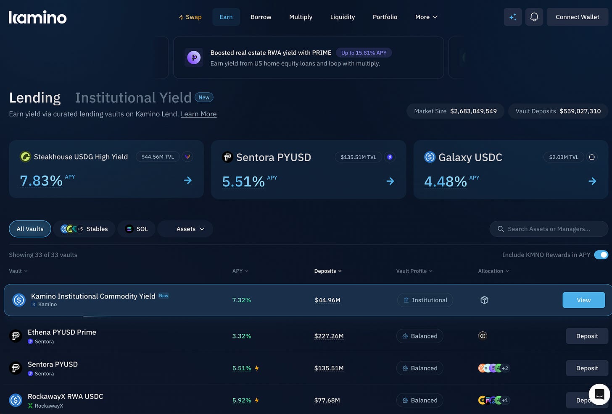
Task: Sort by the APY column
Action: [x=240, y=271]
